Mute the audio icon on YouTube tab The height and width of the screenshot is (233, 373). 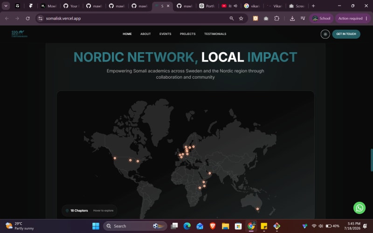(x=235, y=6)
